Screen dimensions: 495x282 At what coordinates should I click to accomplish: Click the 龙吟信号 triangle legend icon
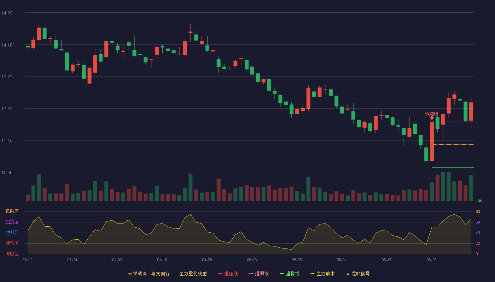click(x=348, y=274)
